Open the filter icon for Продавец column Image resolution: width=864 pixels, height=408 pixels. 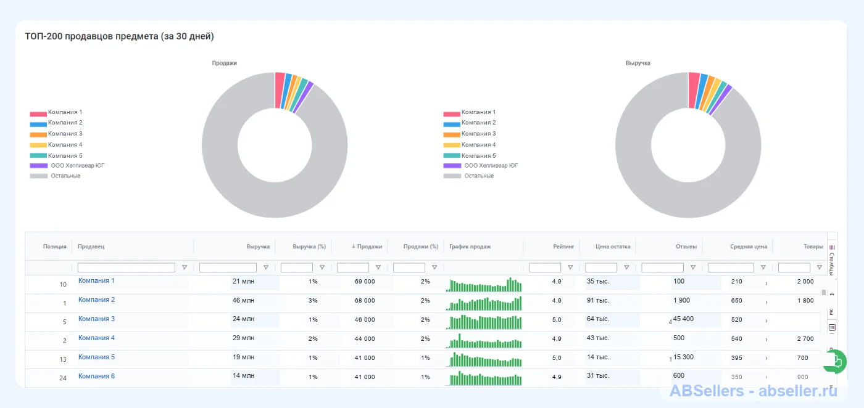pyautogui.click(x=185, y=267)
